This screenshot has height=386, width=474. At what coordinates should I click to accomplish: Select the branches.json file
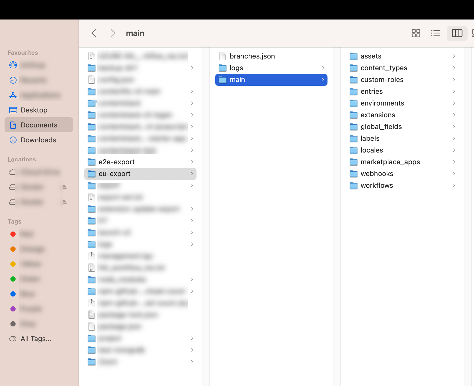(252, 56)
